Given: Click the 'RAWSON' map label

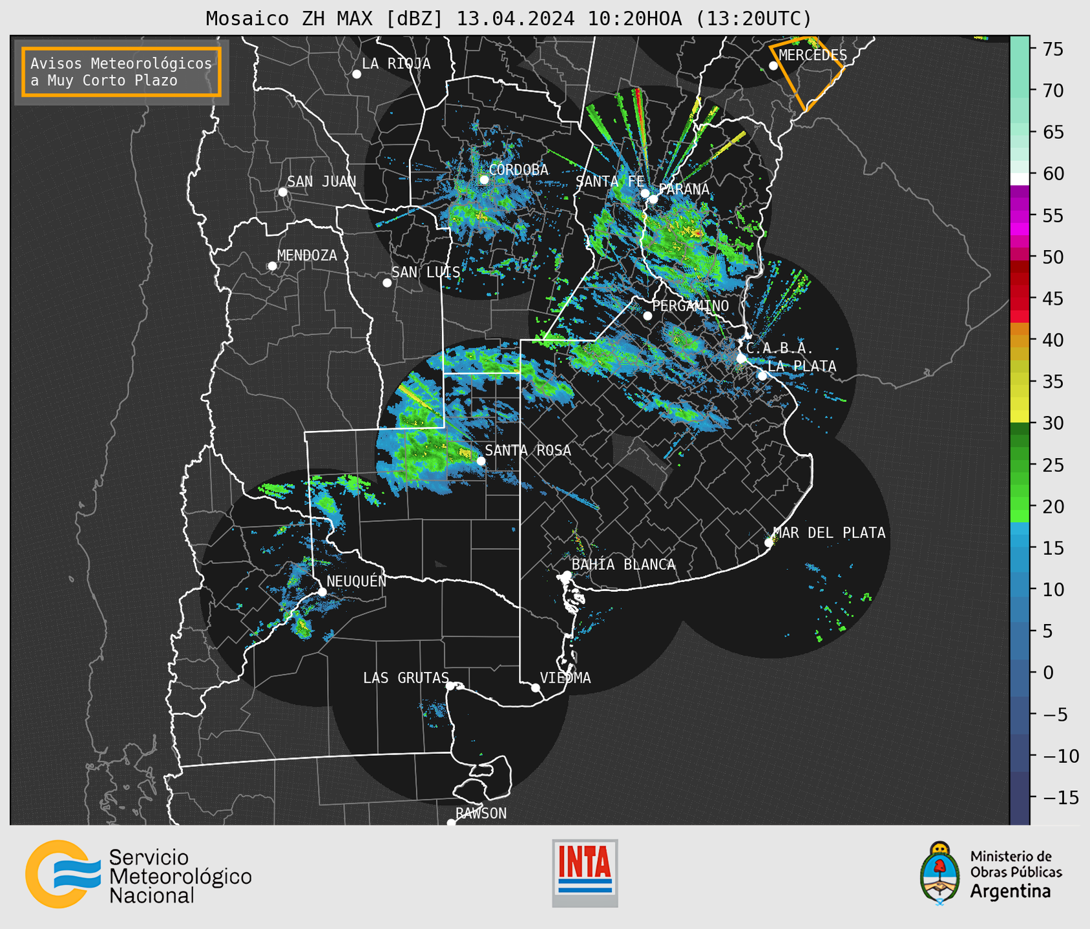Looking at the screenshot, I should click(481, 813).
